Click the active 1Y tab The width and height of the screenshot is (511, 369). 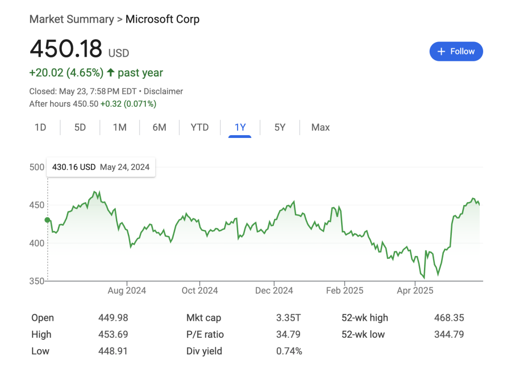(x=240, y=128)
